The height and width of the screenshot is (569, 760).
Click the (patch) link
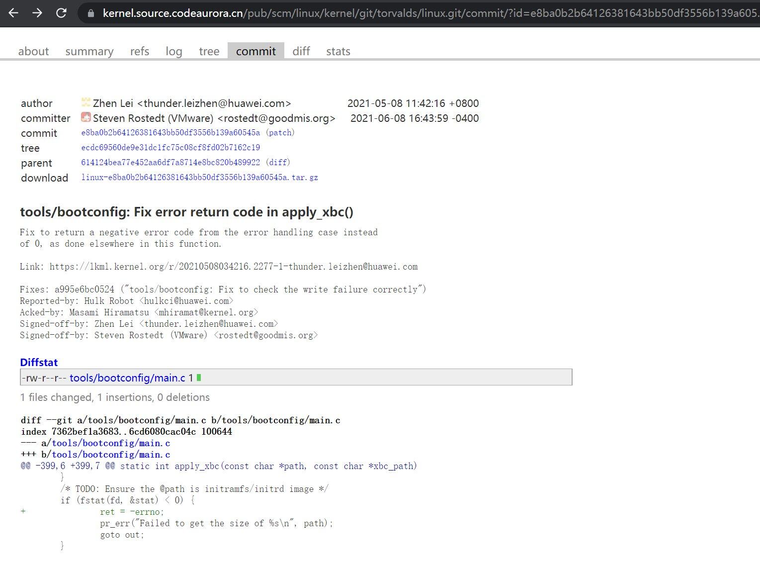[x=280, y=133]
